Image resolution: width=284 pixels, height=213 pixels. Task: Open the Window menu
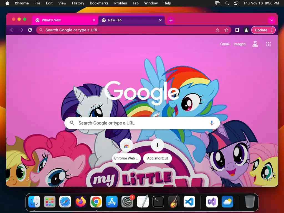(151, 3)
